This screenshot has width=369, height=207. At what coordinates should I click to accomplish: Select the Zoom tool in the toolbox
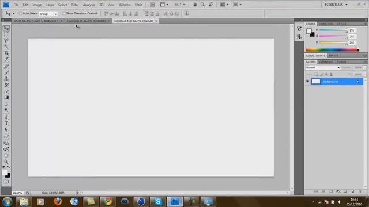click(6, 162)
